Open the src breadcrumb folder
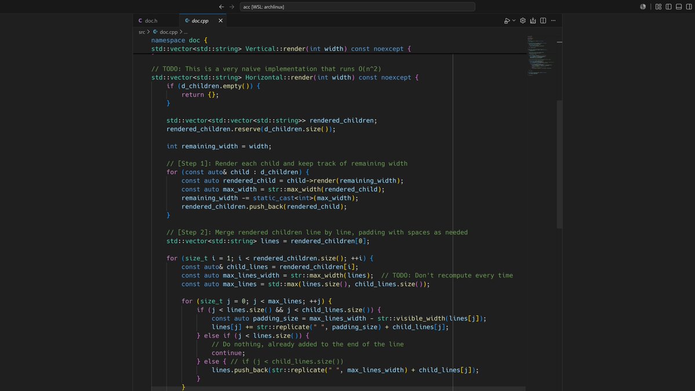 [x=142, y=32]
